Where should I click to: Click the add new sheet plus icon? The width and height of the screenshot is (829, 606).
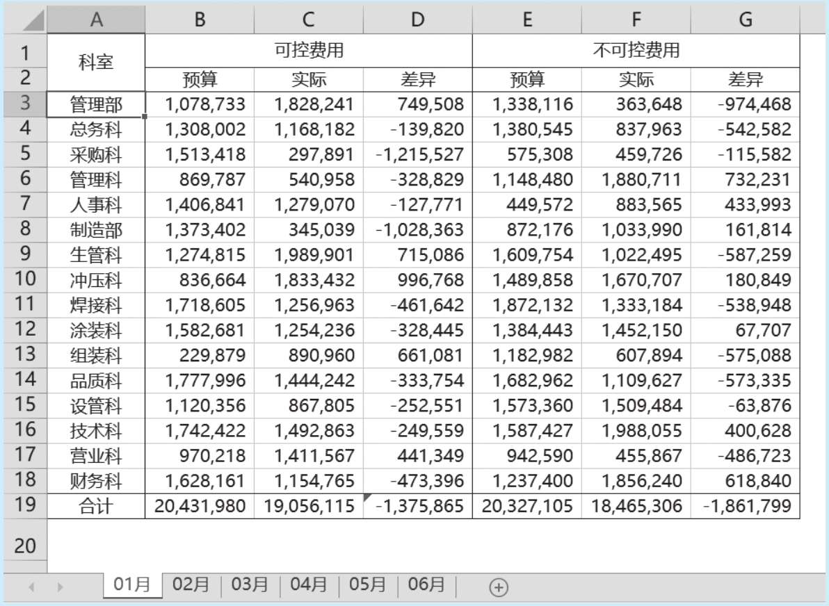point(497,587)
